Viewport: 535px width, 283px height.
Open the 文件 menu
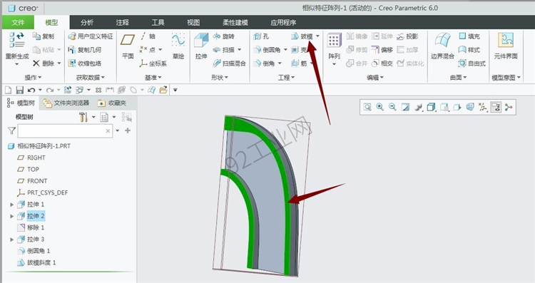click(18, 23)
